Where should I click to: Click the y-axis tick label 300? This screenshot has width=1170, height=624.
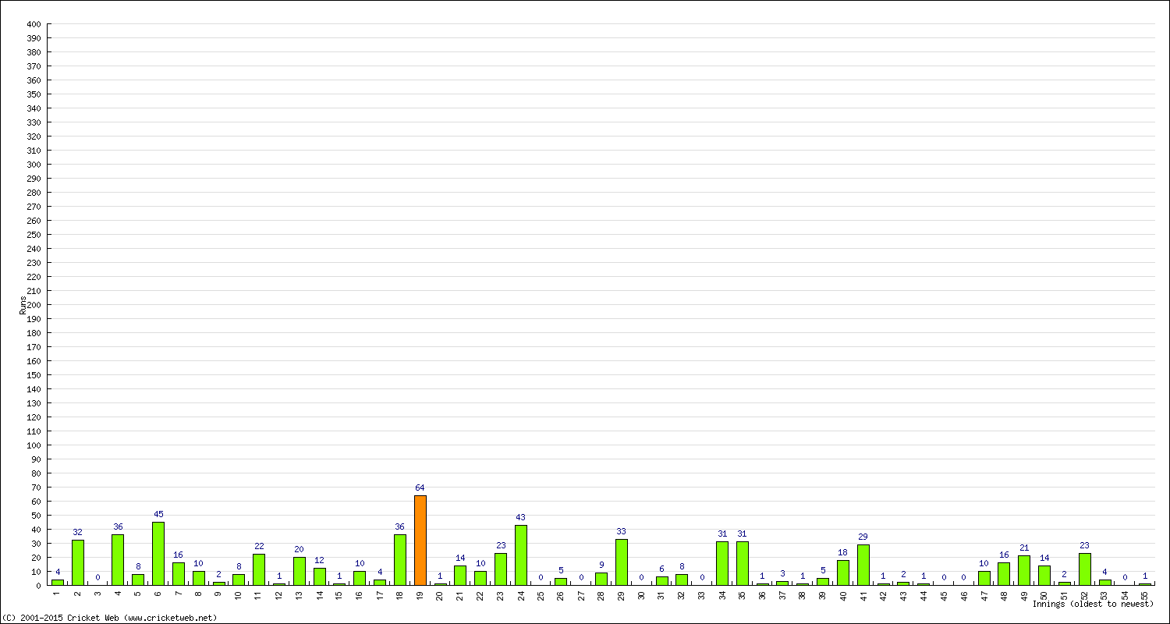(34, 165)
